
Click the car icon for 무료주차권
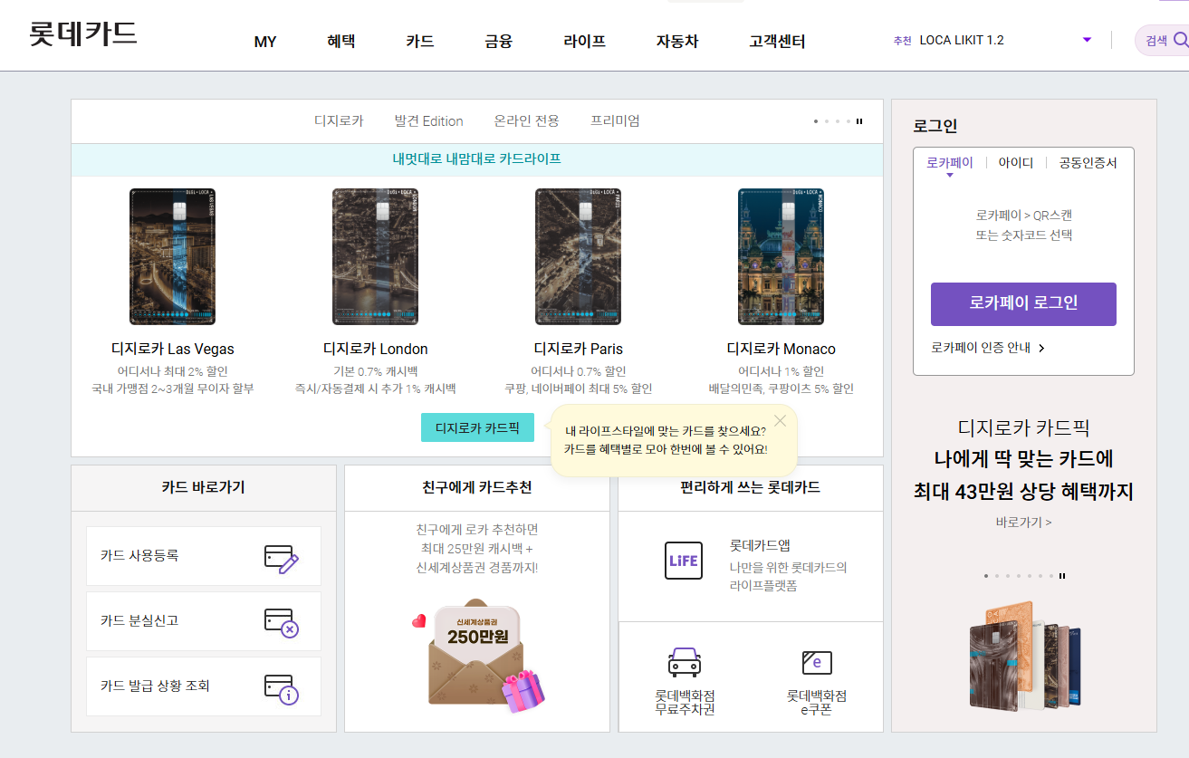(685, 662)
